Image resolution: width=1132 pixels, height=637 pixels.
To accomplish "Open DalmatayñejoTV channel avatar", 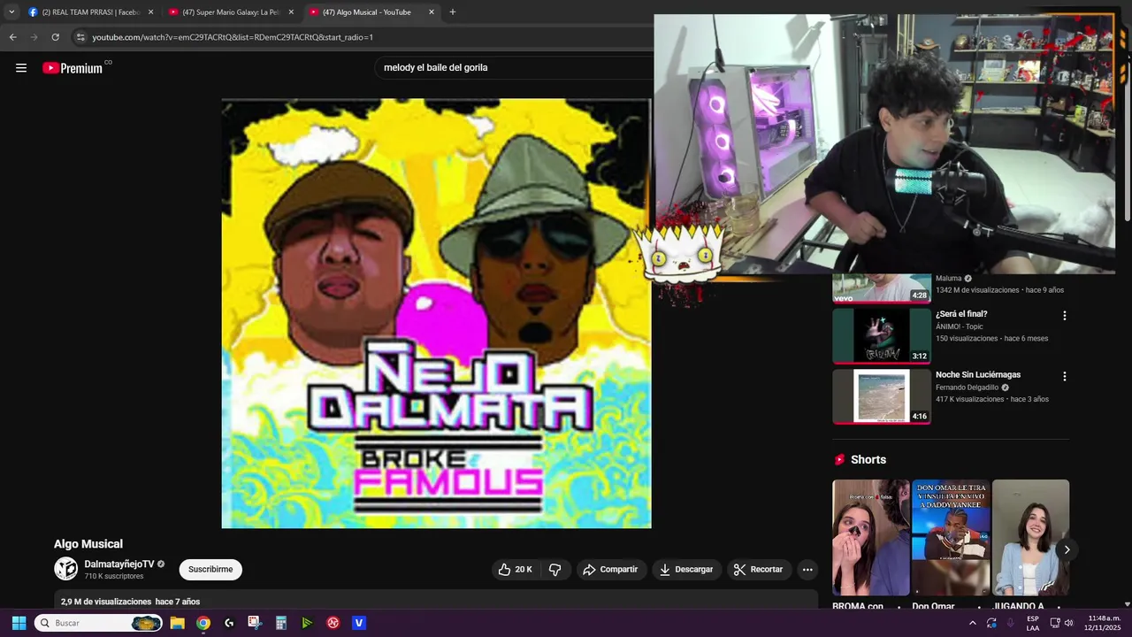I will (66, 569).
